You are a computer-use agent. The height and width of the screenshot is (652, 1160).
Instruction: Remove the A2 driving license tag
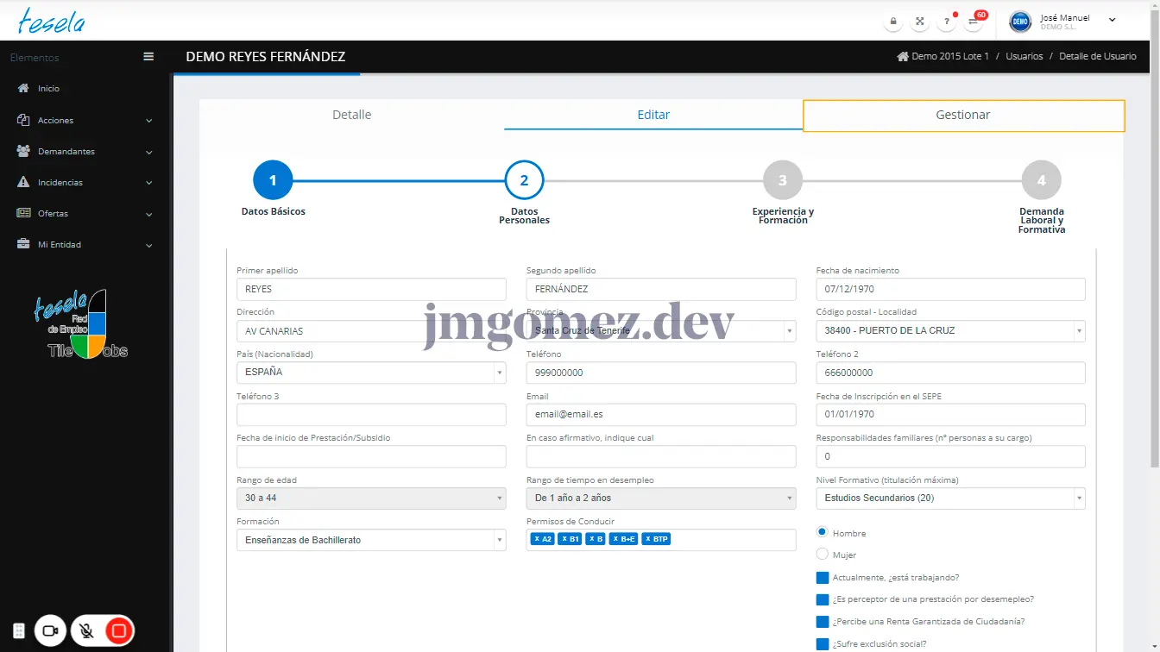click(536, 539)
